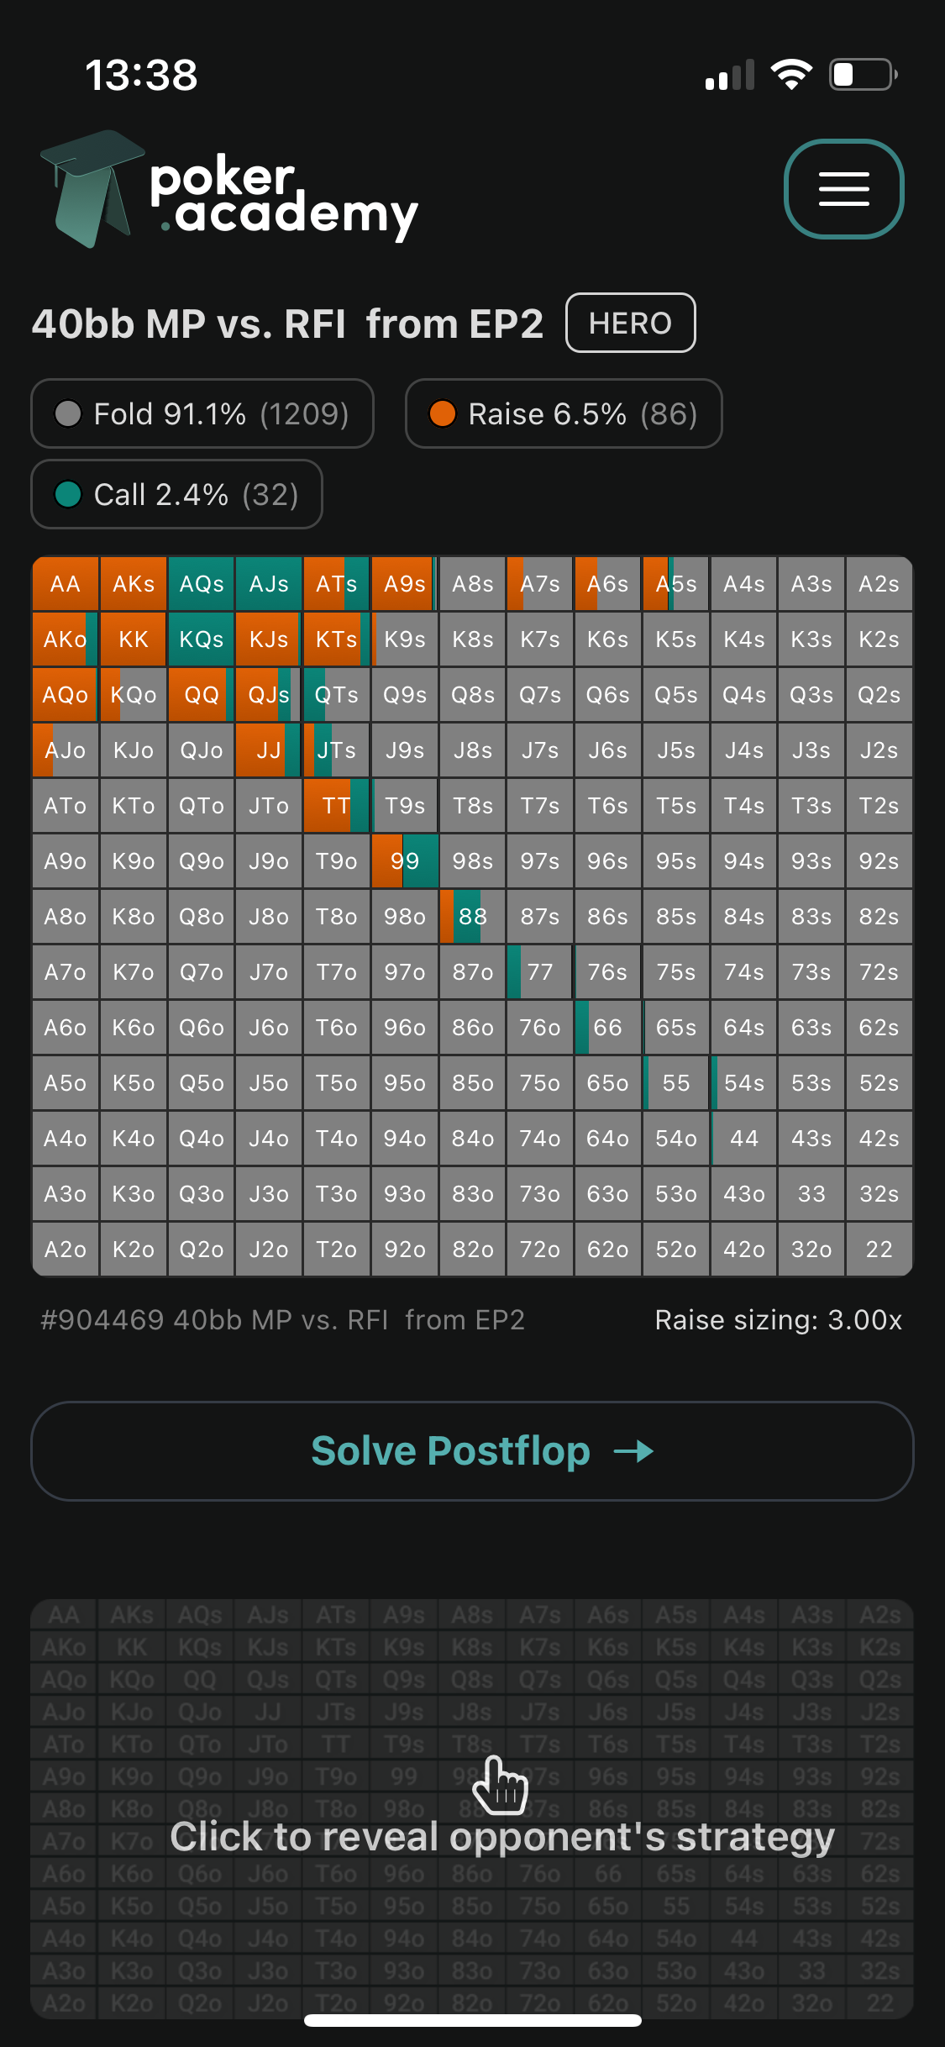Click to reveal opponent's strategy text
The height and width of the screenshot is (2047, 945).
click(502, 1837)
